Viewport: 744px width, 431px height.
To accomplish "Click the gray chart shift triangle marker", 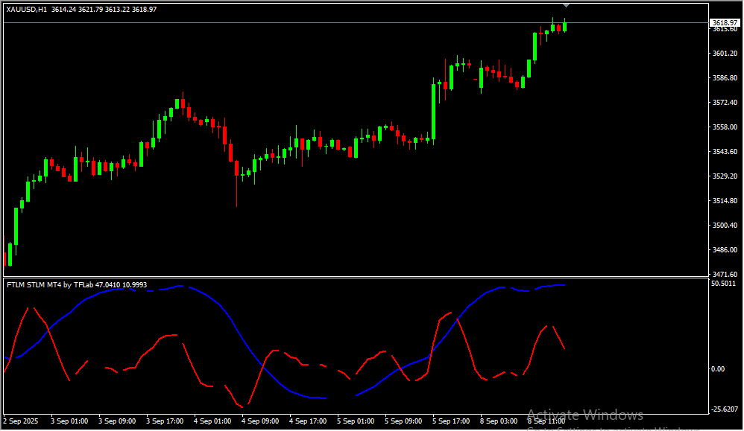I will (x=566, y=5).
